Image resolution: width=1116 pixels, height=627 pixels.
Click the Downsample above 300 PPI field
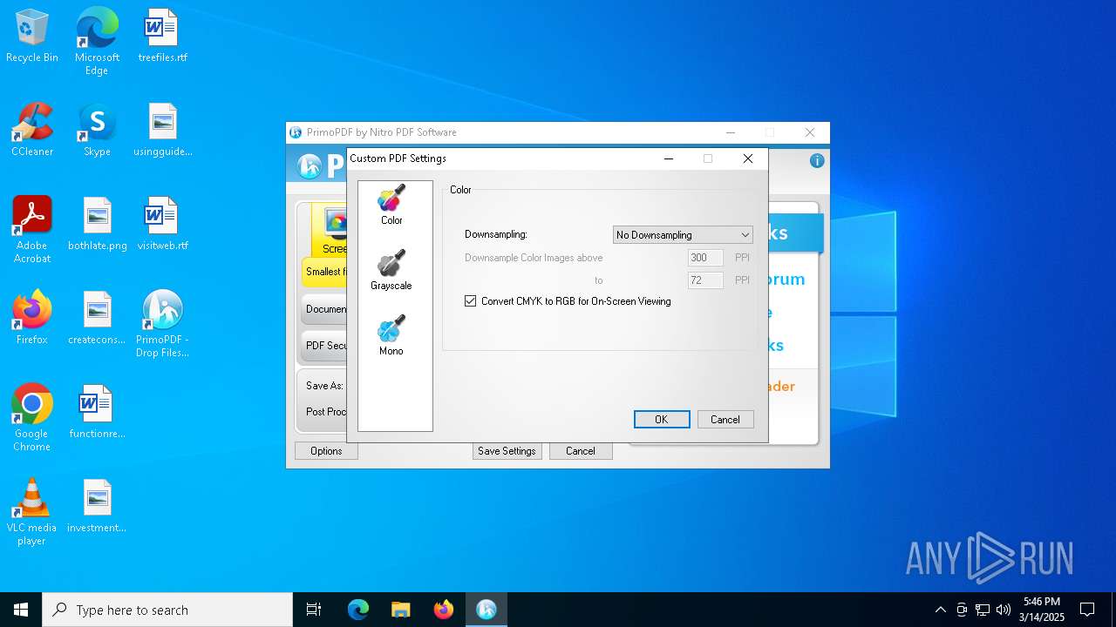(x=705, y=258)
